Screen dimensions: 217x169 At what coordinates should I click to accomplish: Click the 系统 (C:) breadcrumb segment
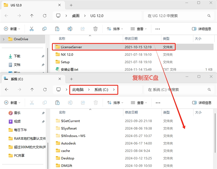click(103, 89)
